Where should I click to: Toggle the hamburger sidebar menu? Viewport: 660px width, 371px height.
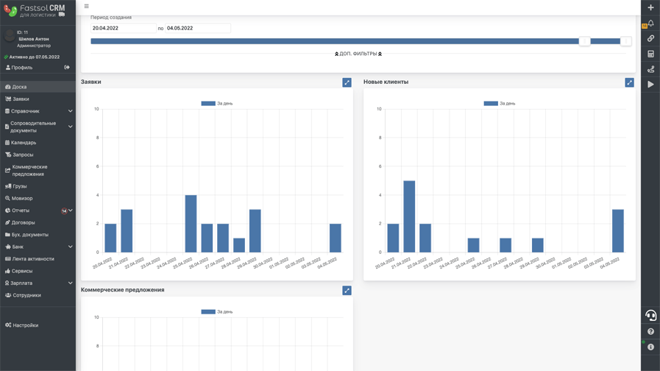click(86, 7)
